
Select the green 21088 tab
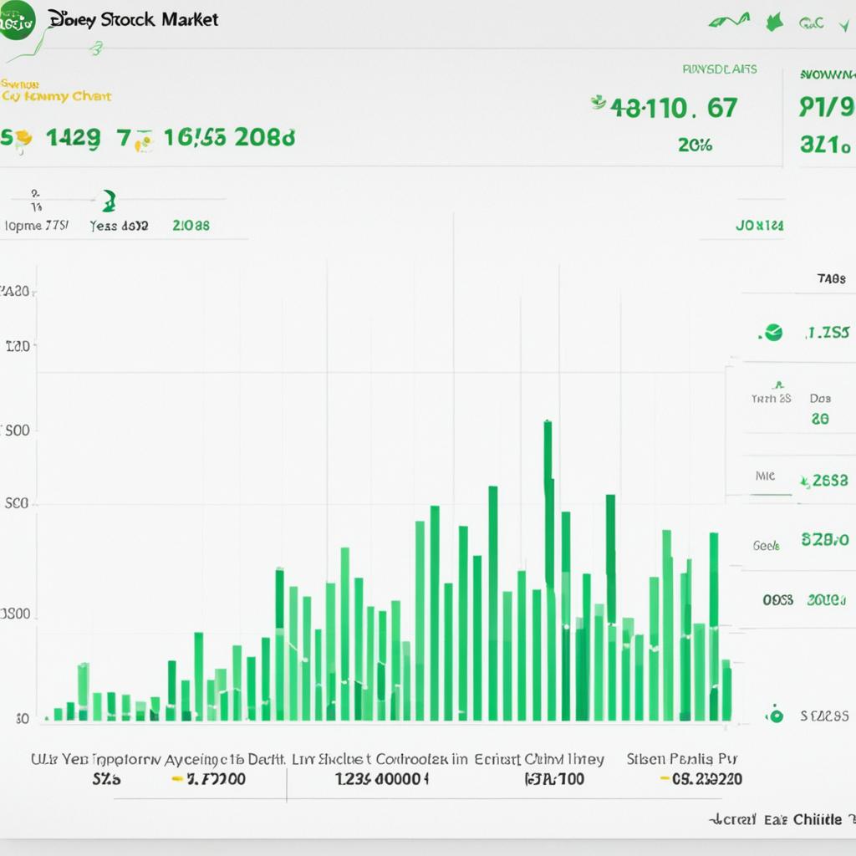(191, 226)
